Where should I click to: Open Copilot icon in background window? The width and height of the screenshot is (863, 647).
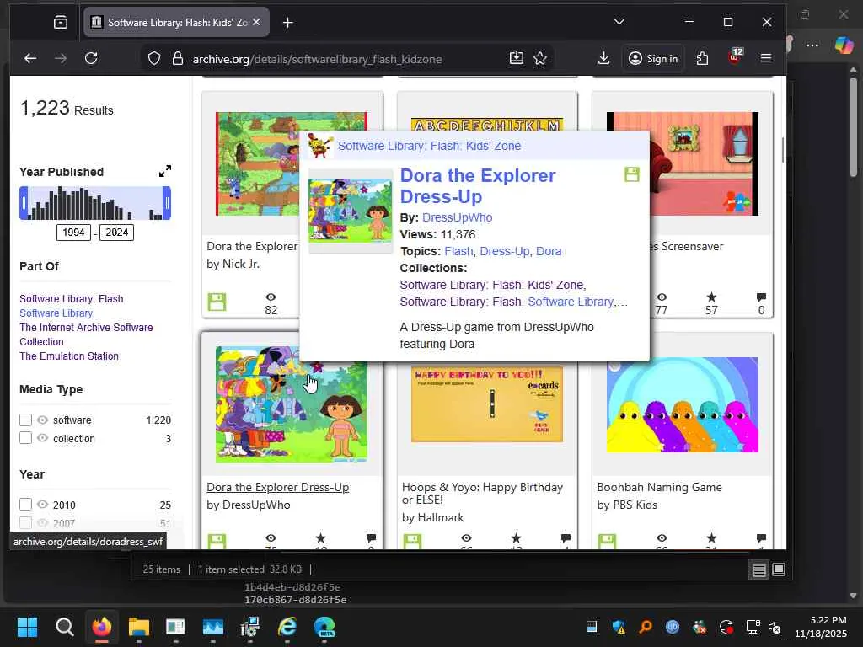pyautogui.click(x=844, y=45)
